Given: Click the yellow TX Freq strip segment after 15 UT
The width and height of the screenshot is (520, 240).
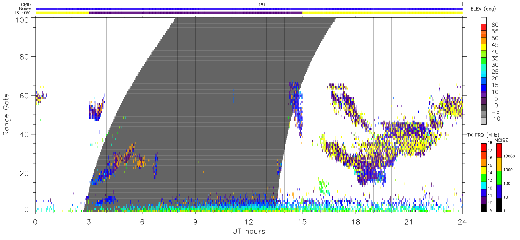Looking at the screenshot, I should coord(382,13).
